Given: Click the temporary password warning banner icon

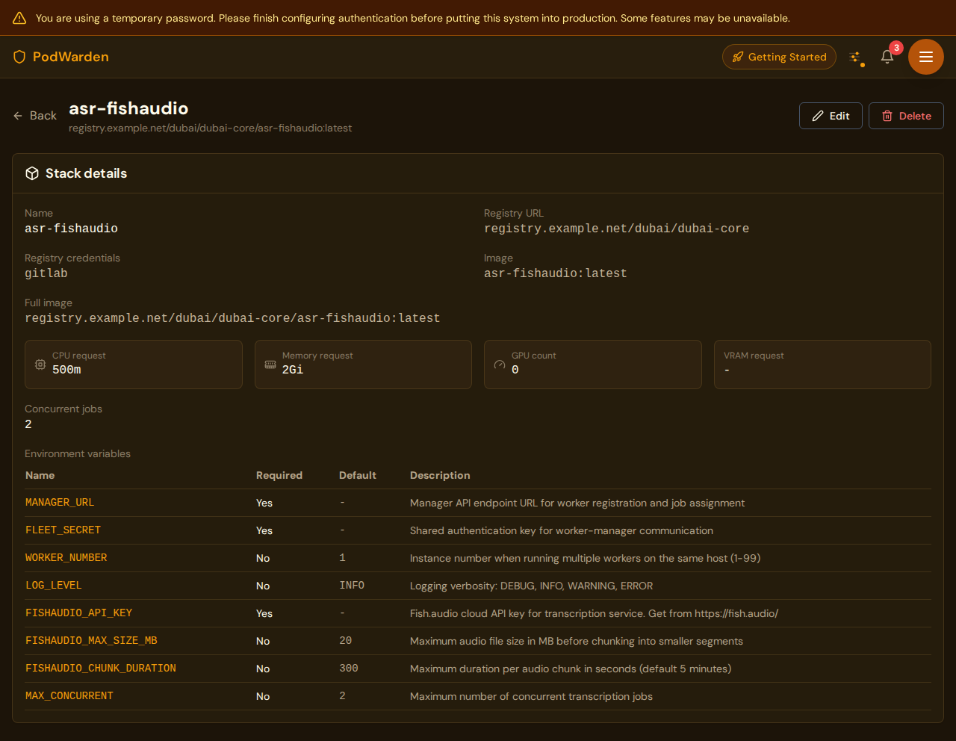Looking at the screenshot, I should (19, 17).
